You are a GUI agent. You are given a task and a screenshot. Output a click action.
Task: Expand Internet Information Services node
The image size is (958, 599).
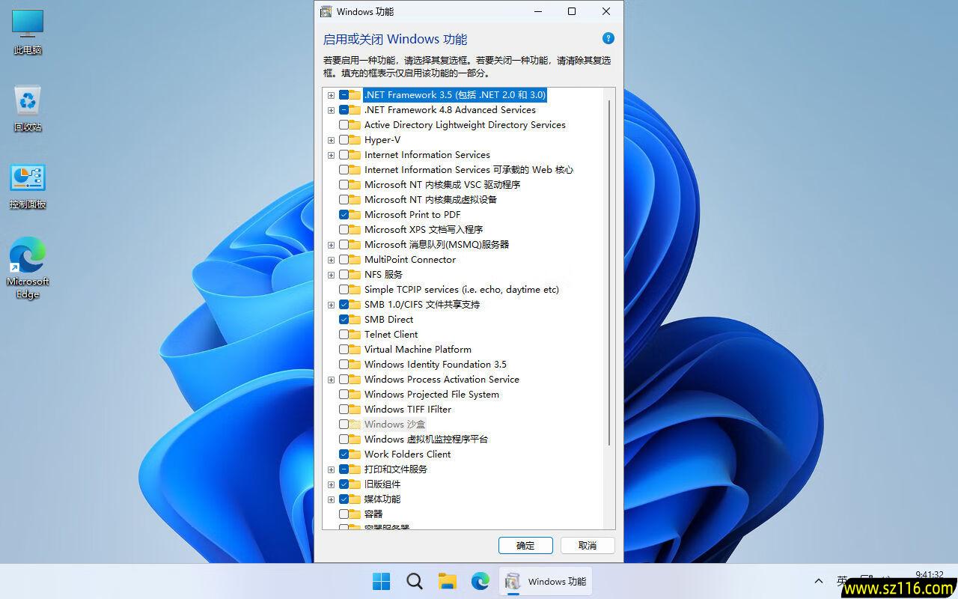click(331, 155)
